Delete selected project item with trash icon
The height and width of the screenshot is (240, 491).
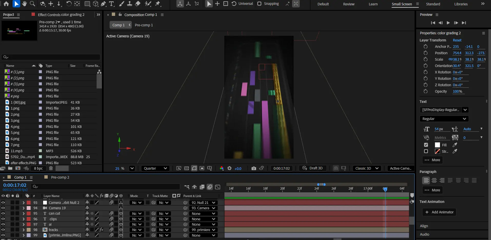pyautogui.click(x=51, y=168)
